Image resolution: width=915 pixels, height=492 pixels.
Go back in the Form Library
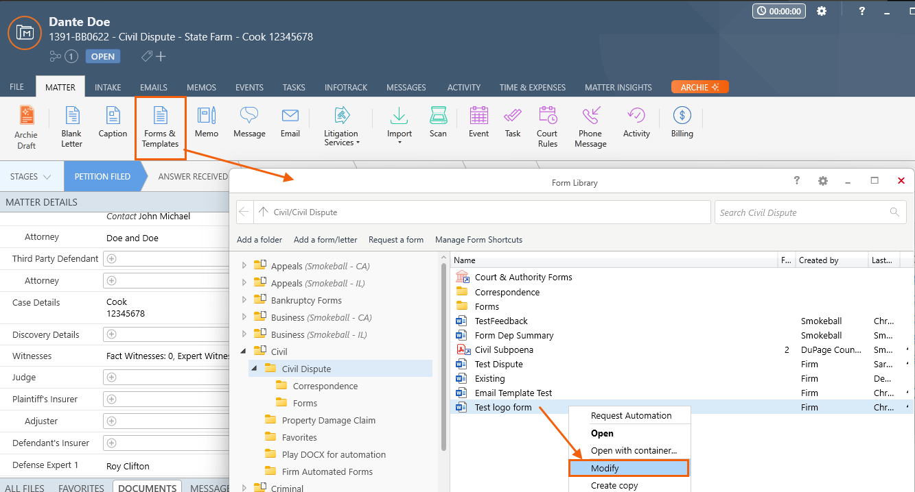[x=244, y=212]
